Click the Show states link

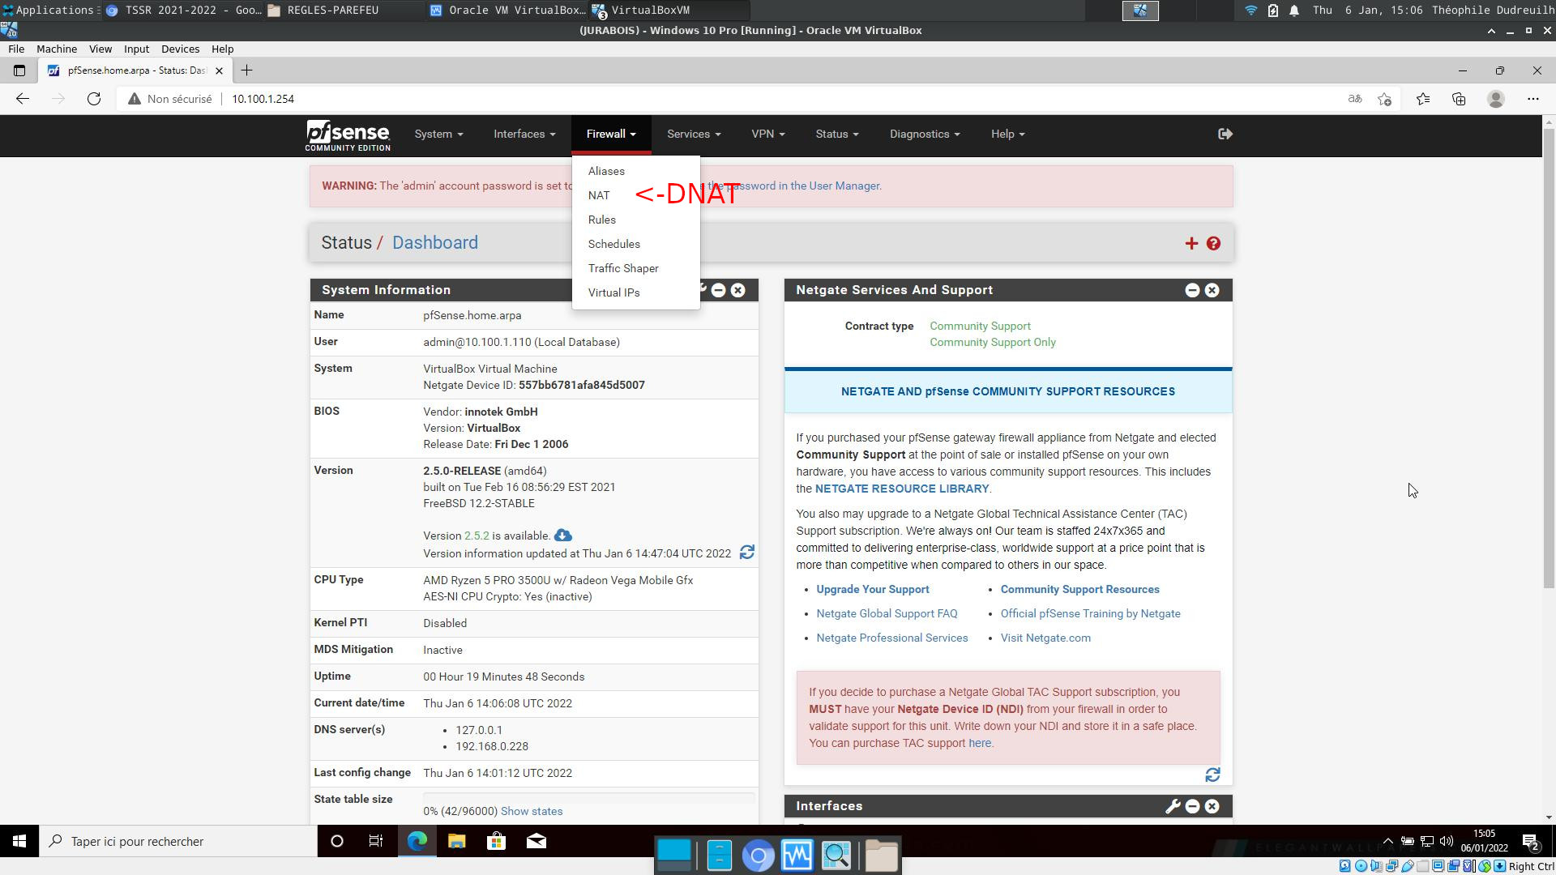coord(531,811)
